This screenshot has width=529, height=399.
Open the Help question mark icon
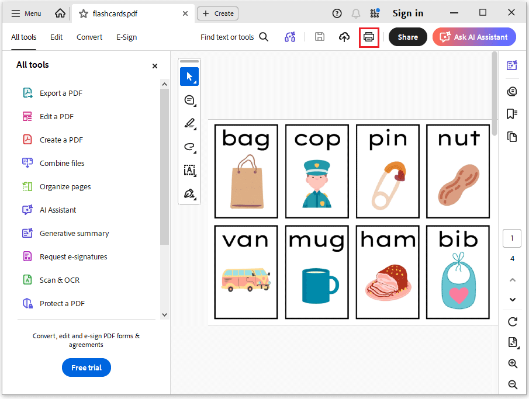pyautogui.click(x=337, y=13)
